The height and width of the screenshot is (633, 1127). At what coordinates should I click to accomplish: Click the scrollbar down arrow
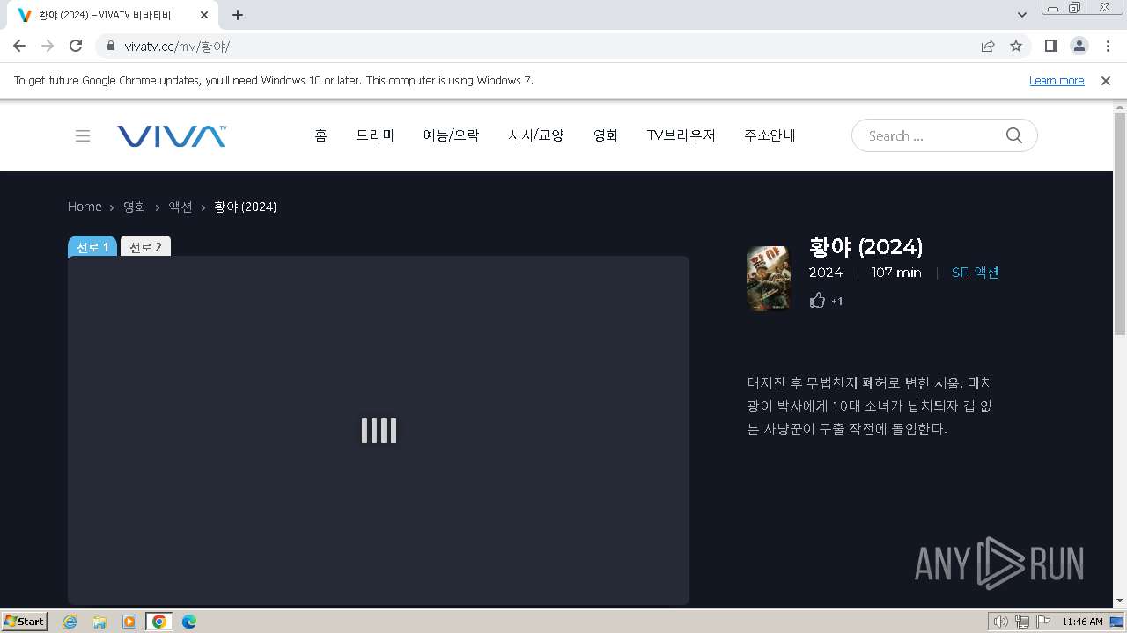click(1120, 600)
